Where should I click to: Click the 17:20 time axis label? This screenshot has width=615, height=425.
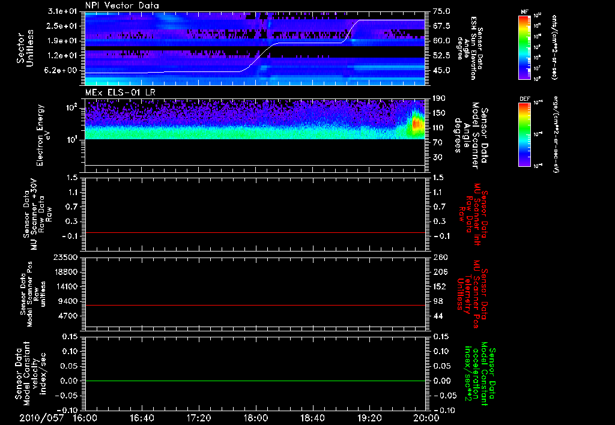pos(199,418)
